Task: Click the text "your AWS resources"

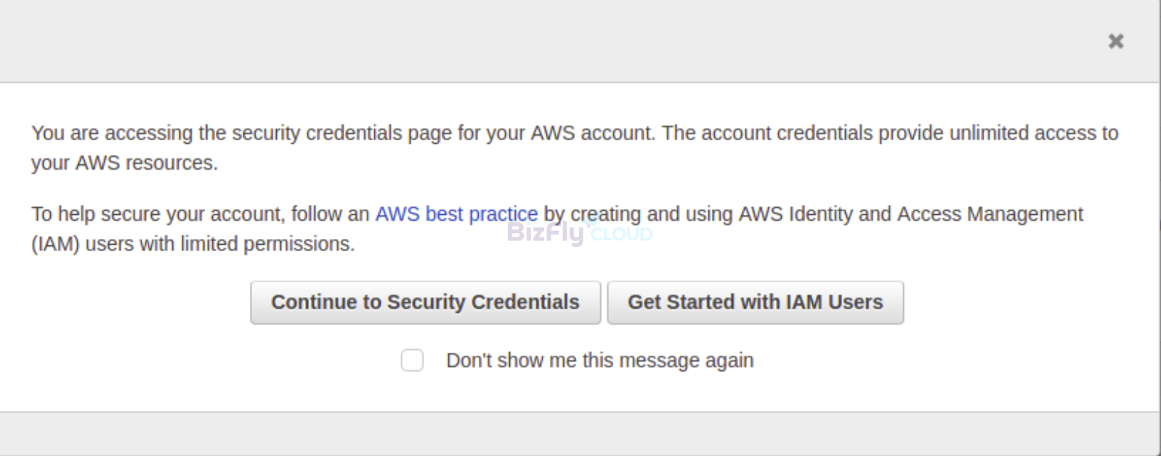Action: pyautogui.click(x=124, y=163)
